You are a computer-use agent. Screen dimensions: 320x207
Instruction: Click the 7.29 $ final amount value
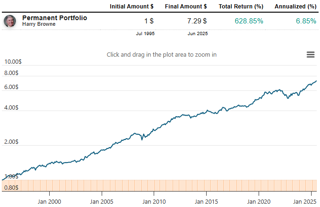click(x=196, y=21)
